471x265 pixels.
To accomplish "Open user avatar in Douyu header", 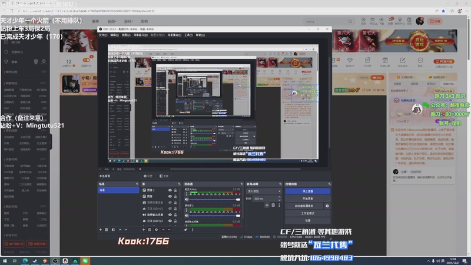I will click(x=419, y=21).
